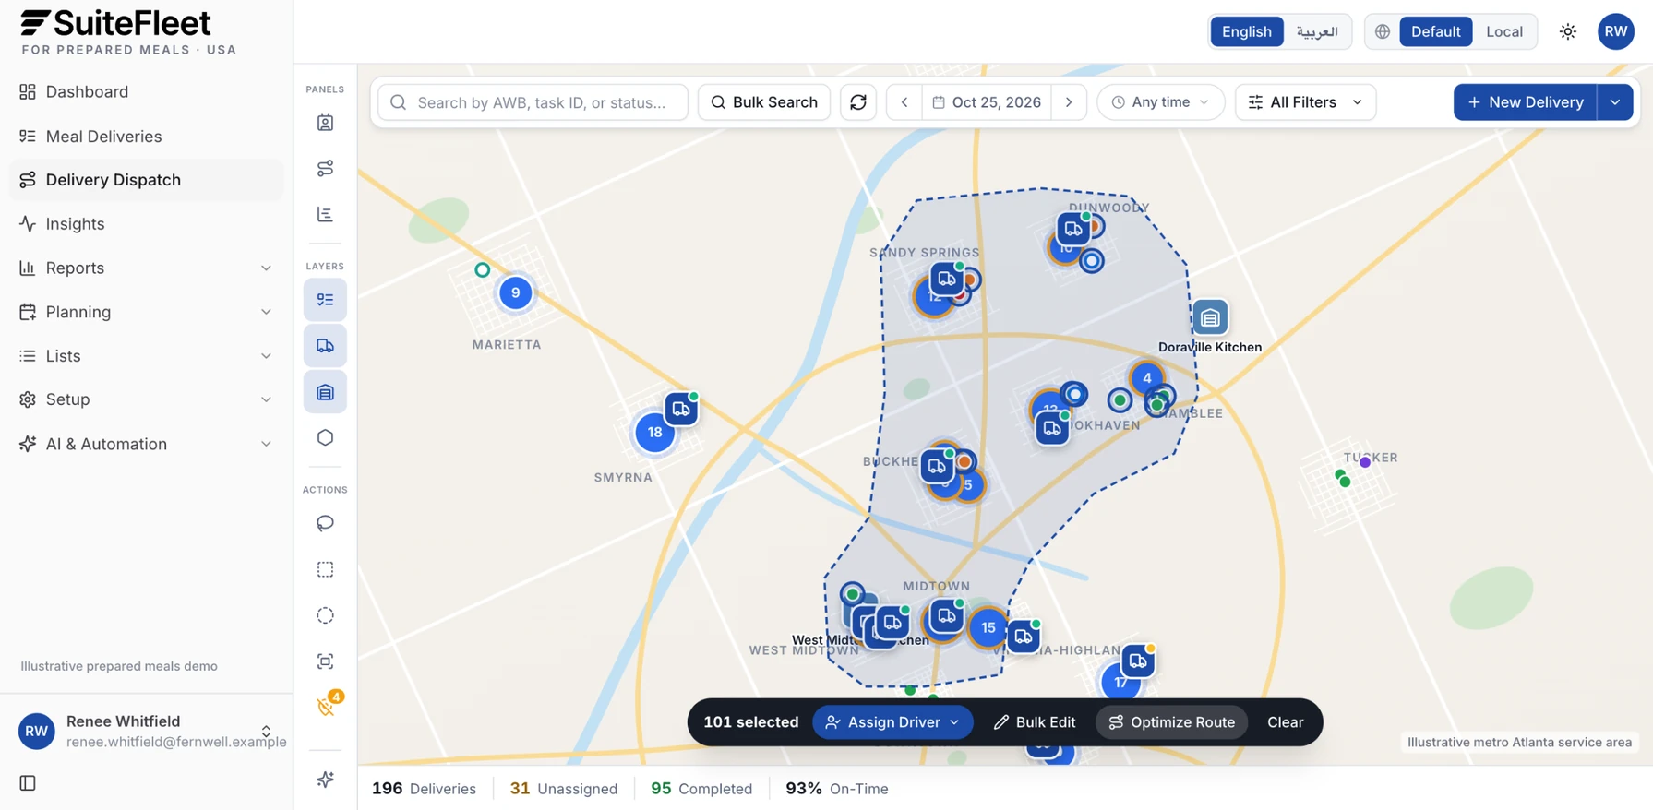This screenshot has width=1653, height=810.
Task: Switch language to English
Action: pos(1246,31)
